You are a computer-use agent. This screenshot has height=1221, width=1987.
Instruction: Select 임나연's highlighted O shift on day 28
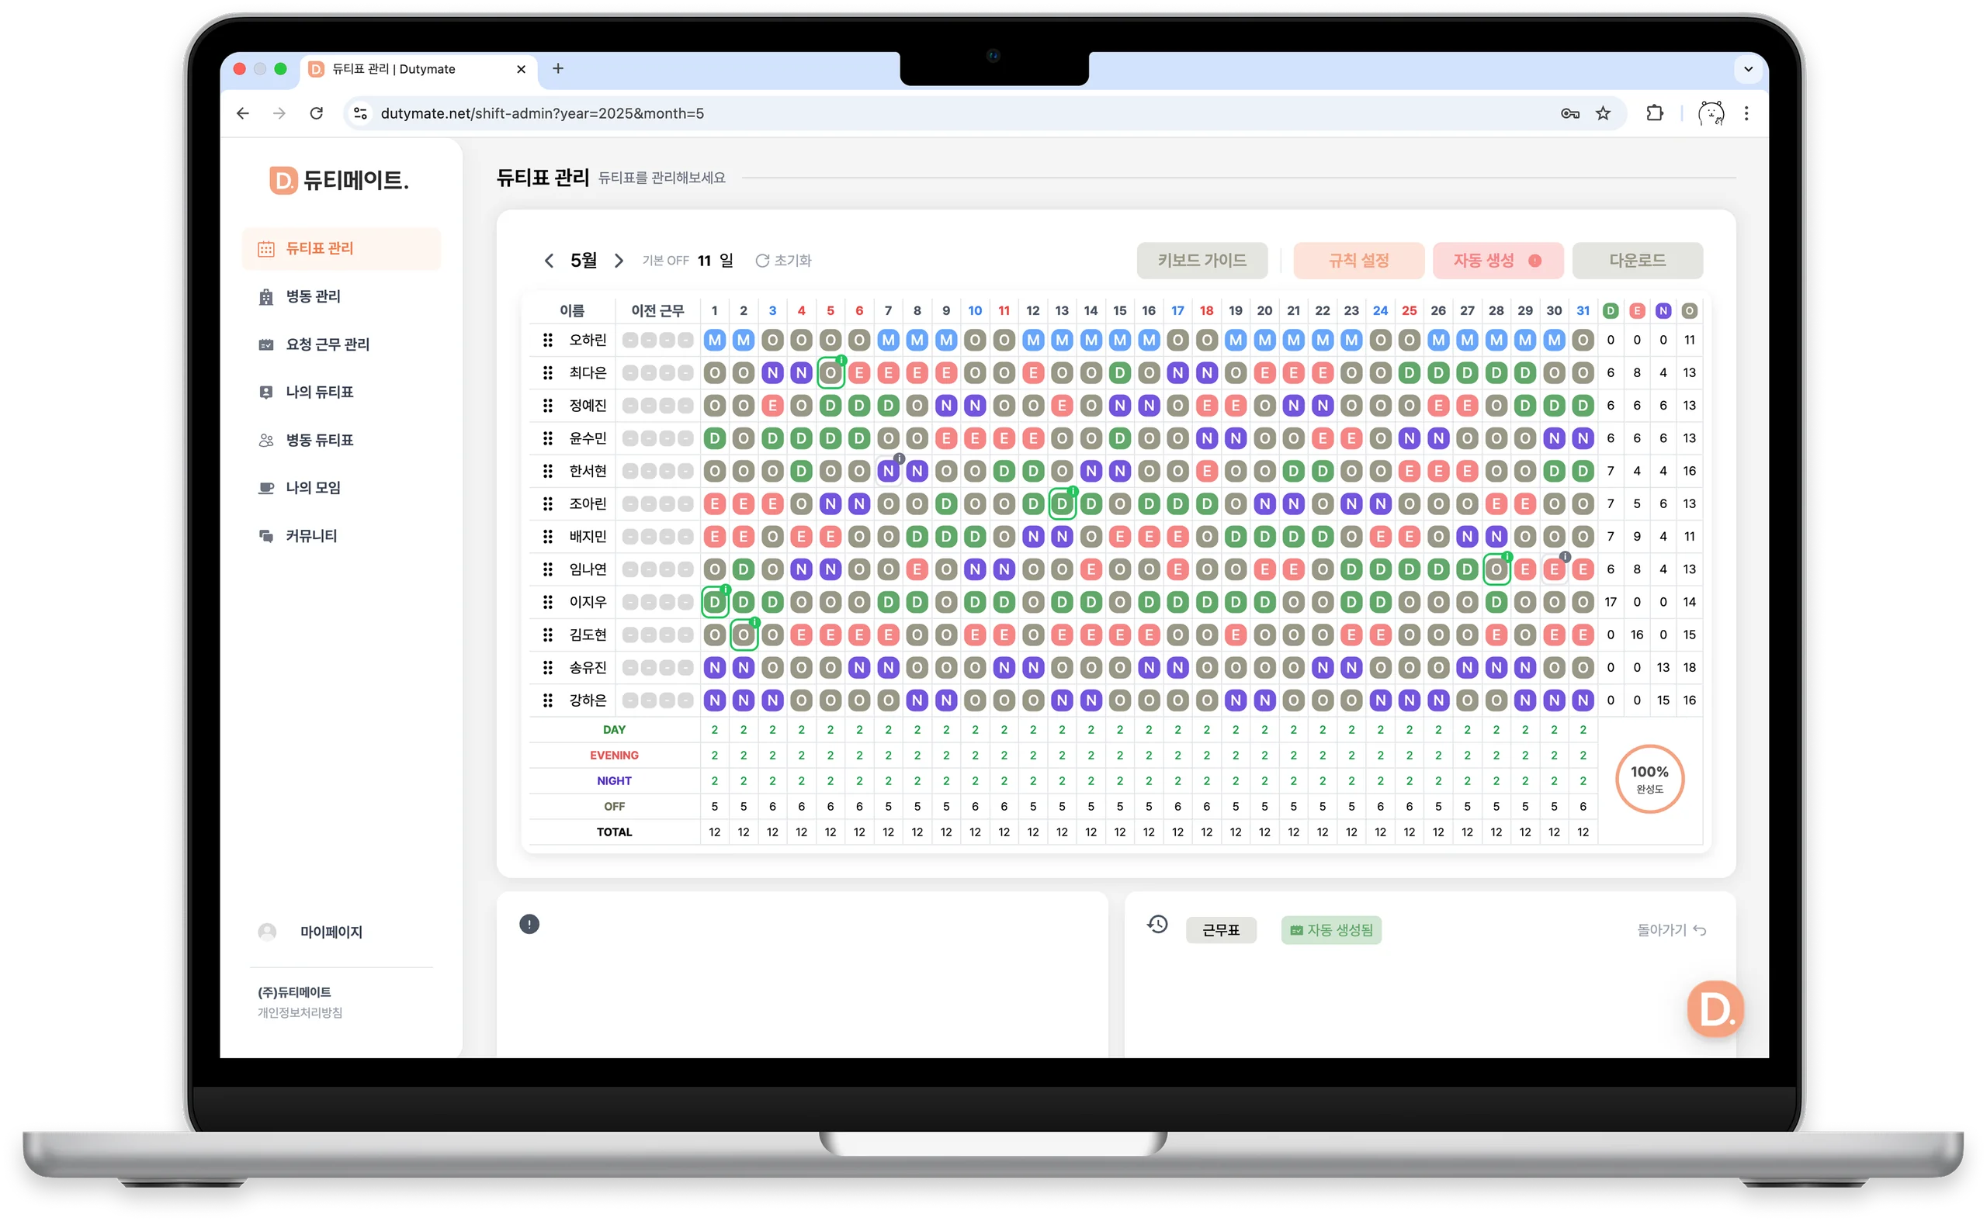1496,569
